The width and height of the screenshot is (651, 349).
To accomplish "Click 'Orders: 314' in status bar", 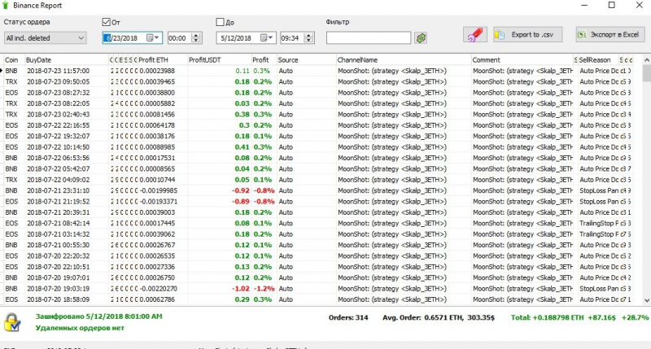I will [x=348, y=317].
